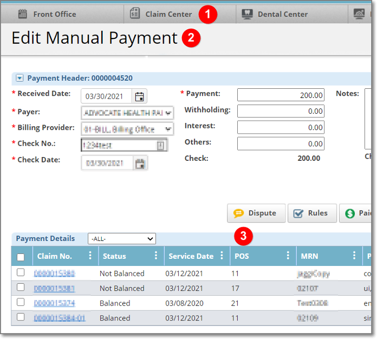The height and width of the screenshot is (339, 377).
Task: Open Service Date column options menu
Action: [x=222, y=256]
